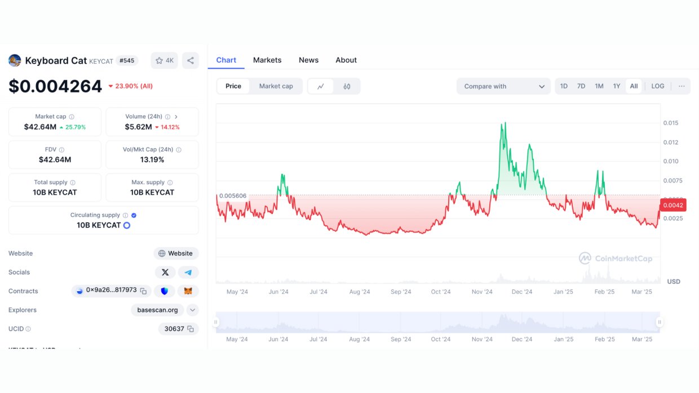
Task: Add token to MetaMask fox icon
Action: point(188,291)
